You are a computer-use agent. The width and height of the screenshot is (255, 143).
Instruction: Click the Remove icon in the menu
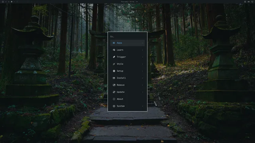point(114,85)
